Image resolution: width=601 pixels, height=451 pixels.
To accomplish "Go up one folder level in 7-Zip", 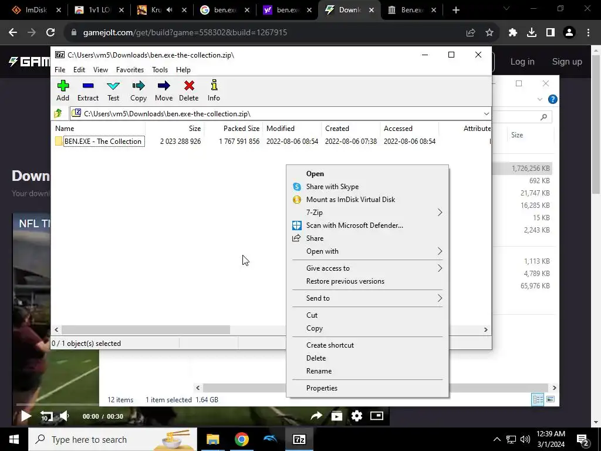I will pos(58,113).
